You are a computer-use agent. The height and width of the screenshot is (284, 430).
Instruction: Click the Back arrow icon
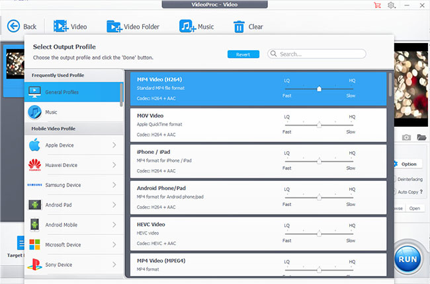pos(14,26)
